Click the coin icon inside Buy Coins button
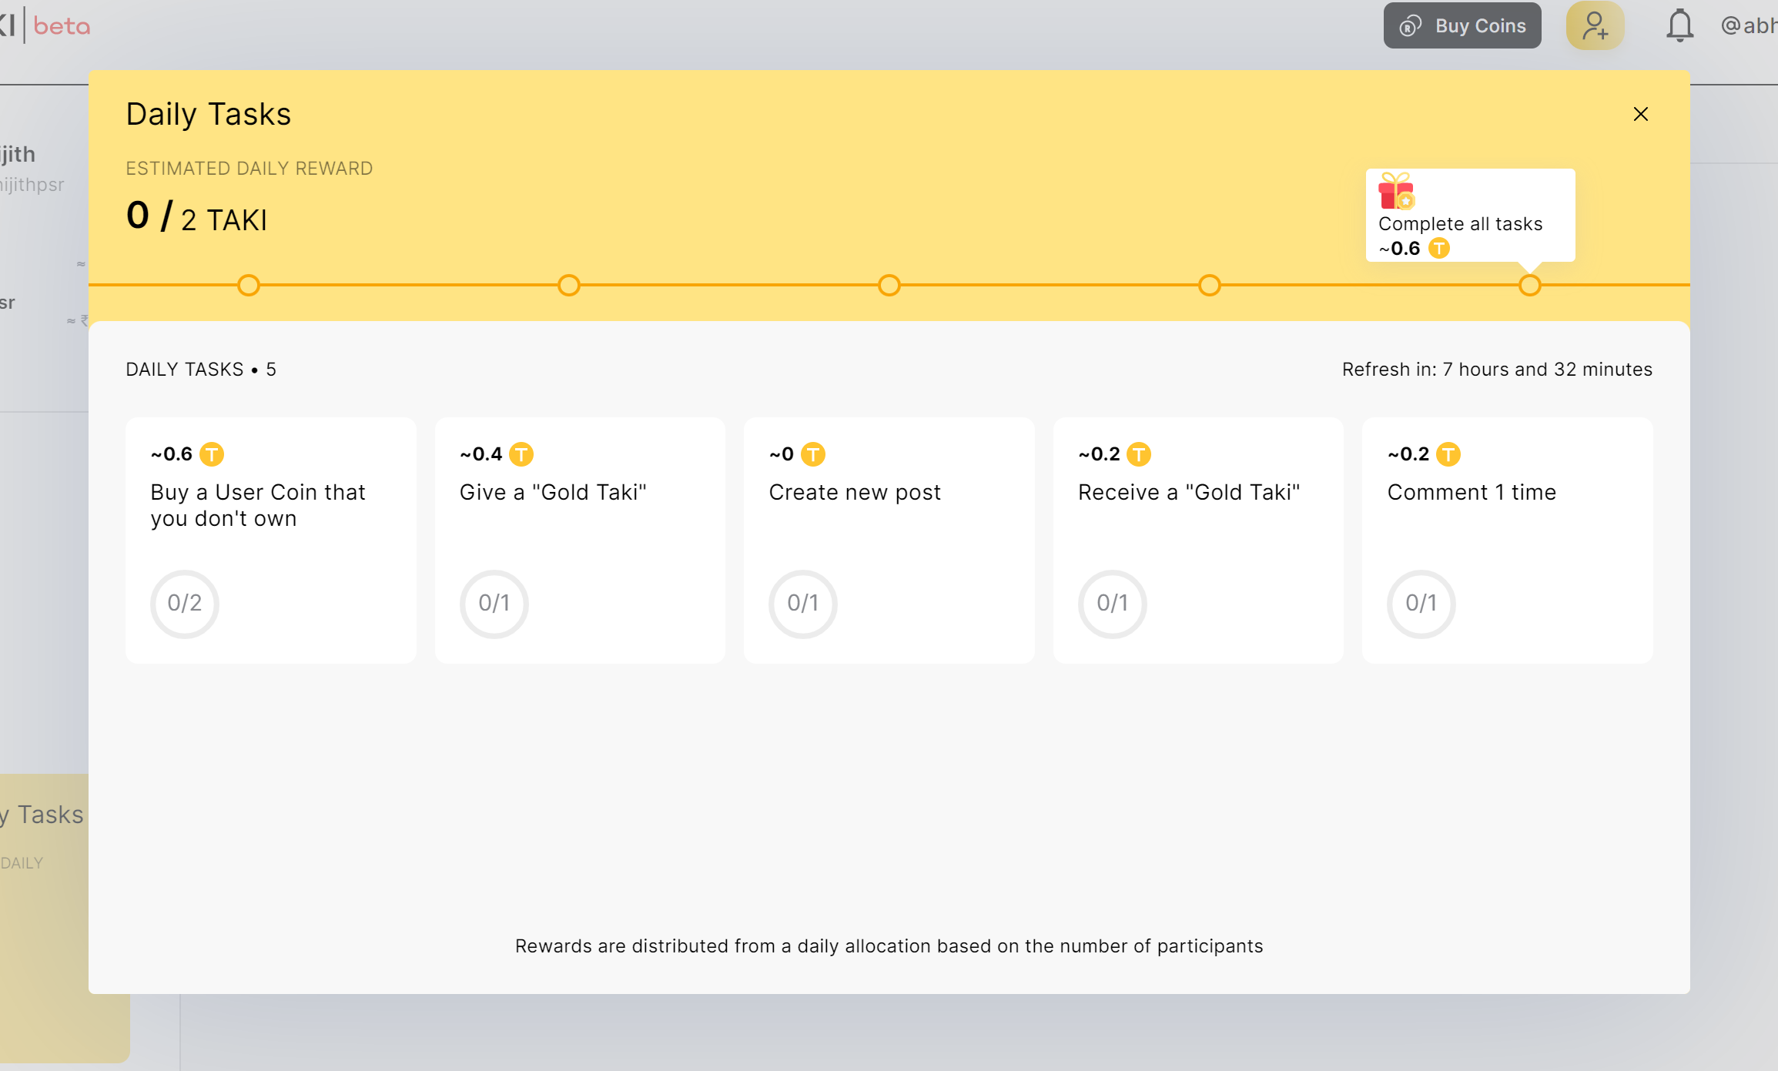 coord(1410,25)
